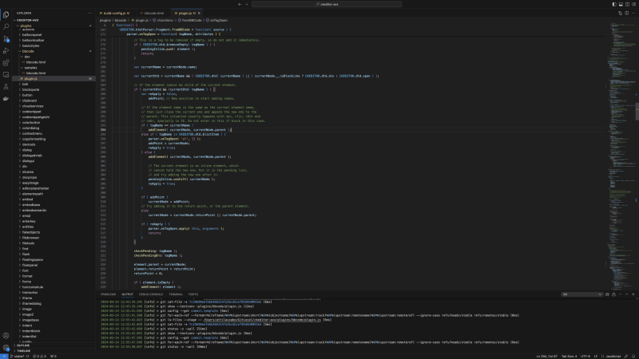Toggle secondary side bar layout icon
This screenshot has width=639, height=359.
(627, 4)
